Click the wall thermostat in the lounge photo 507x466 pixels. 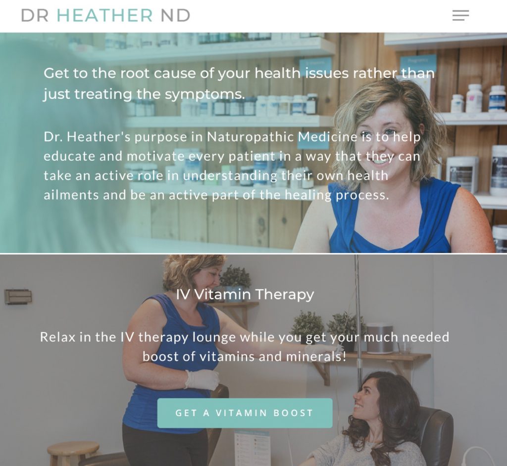(18, 297)
